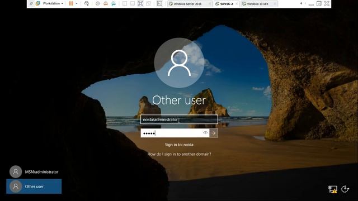
Task: Open the console view icon
Action: pos(159,3)
